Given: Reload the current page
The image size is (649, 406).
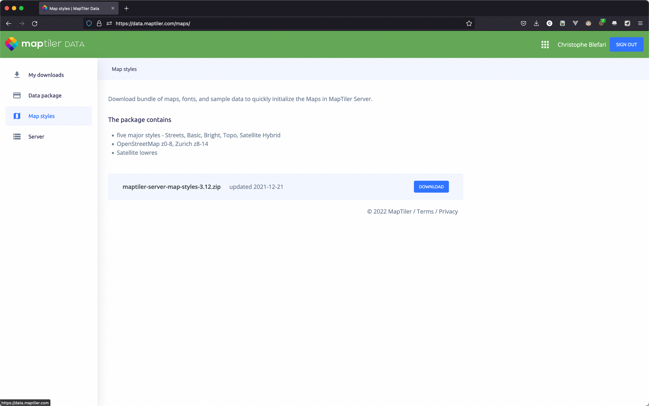Looking at the screenshot, I should click(x=35, y=24).
